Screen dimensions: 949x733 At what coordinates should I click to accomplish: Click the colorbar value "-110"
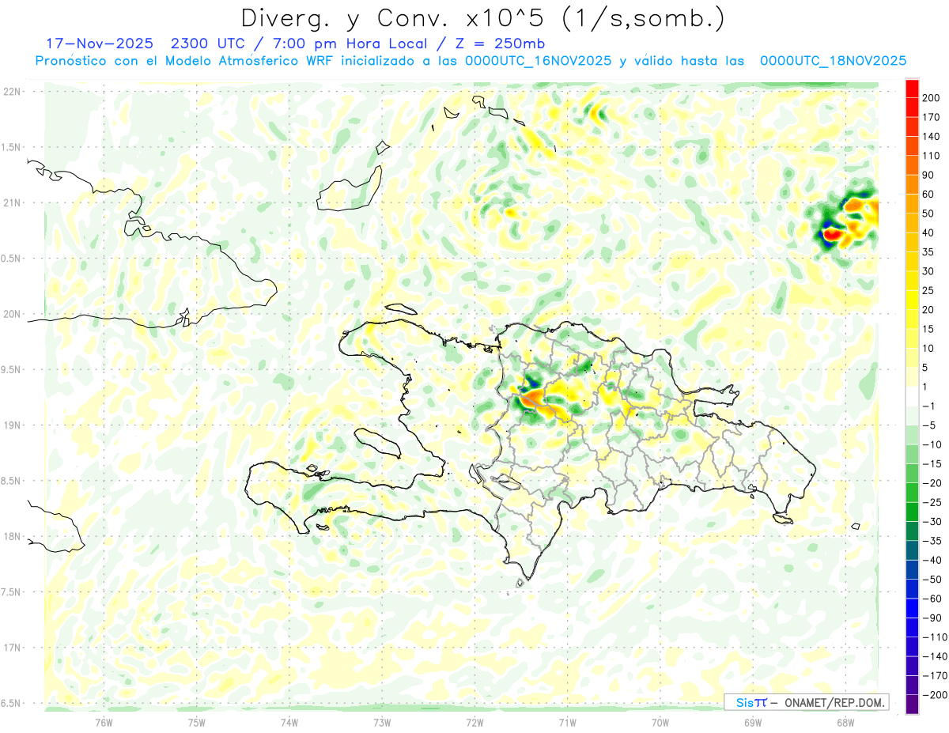click(933, 637)
